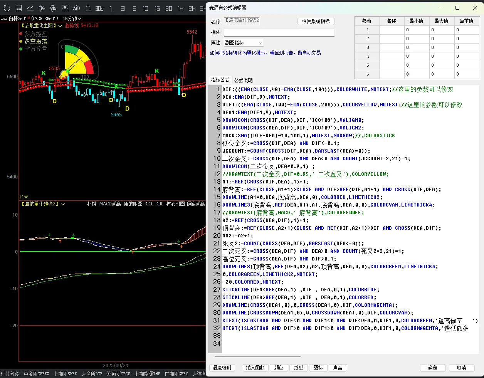Click the 名称 field showing 启航量化趋势2
The height and width of the screenshot is (378, 484).
tap(242, 21)
